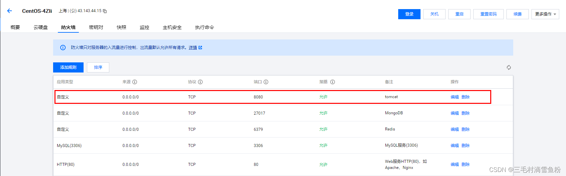
Task: Click the 0.0.0.0/0 source in the tomcat row
Action: click(131, 97)
